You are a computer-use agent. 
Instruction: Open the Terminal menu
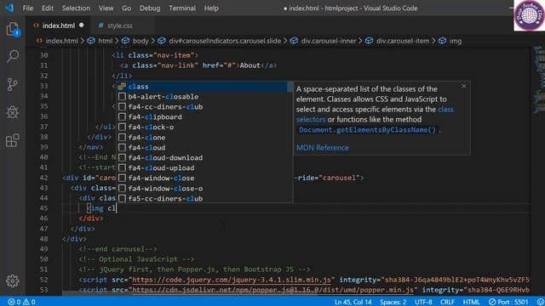[182, 8]
